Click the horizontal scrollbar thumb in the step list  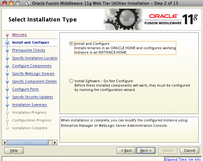click(x=27, y=143)
